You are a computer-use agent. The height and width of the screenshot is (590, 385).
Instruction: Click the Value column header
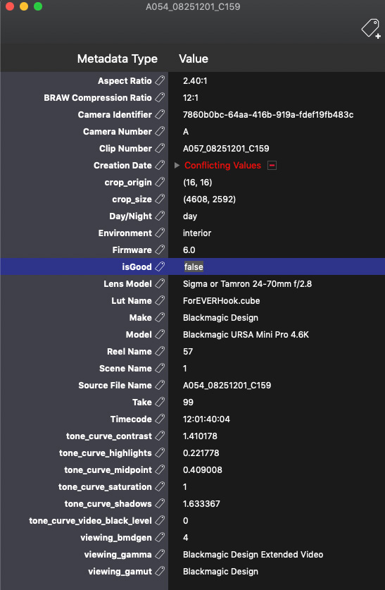pos(194,59)
